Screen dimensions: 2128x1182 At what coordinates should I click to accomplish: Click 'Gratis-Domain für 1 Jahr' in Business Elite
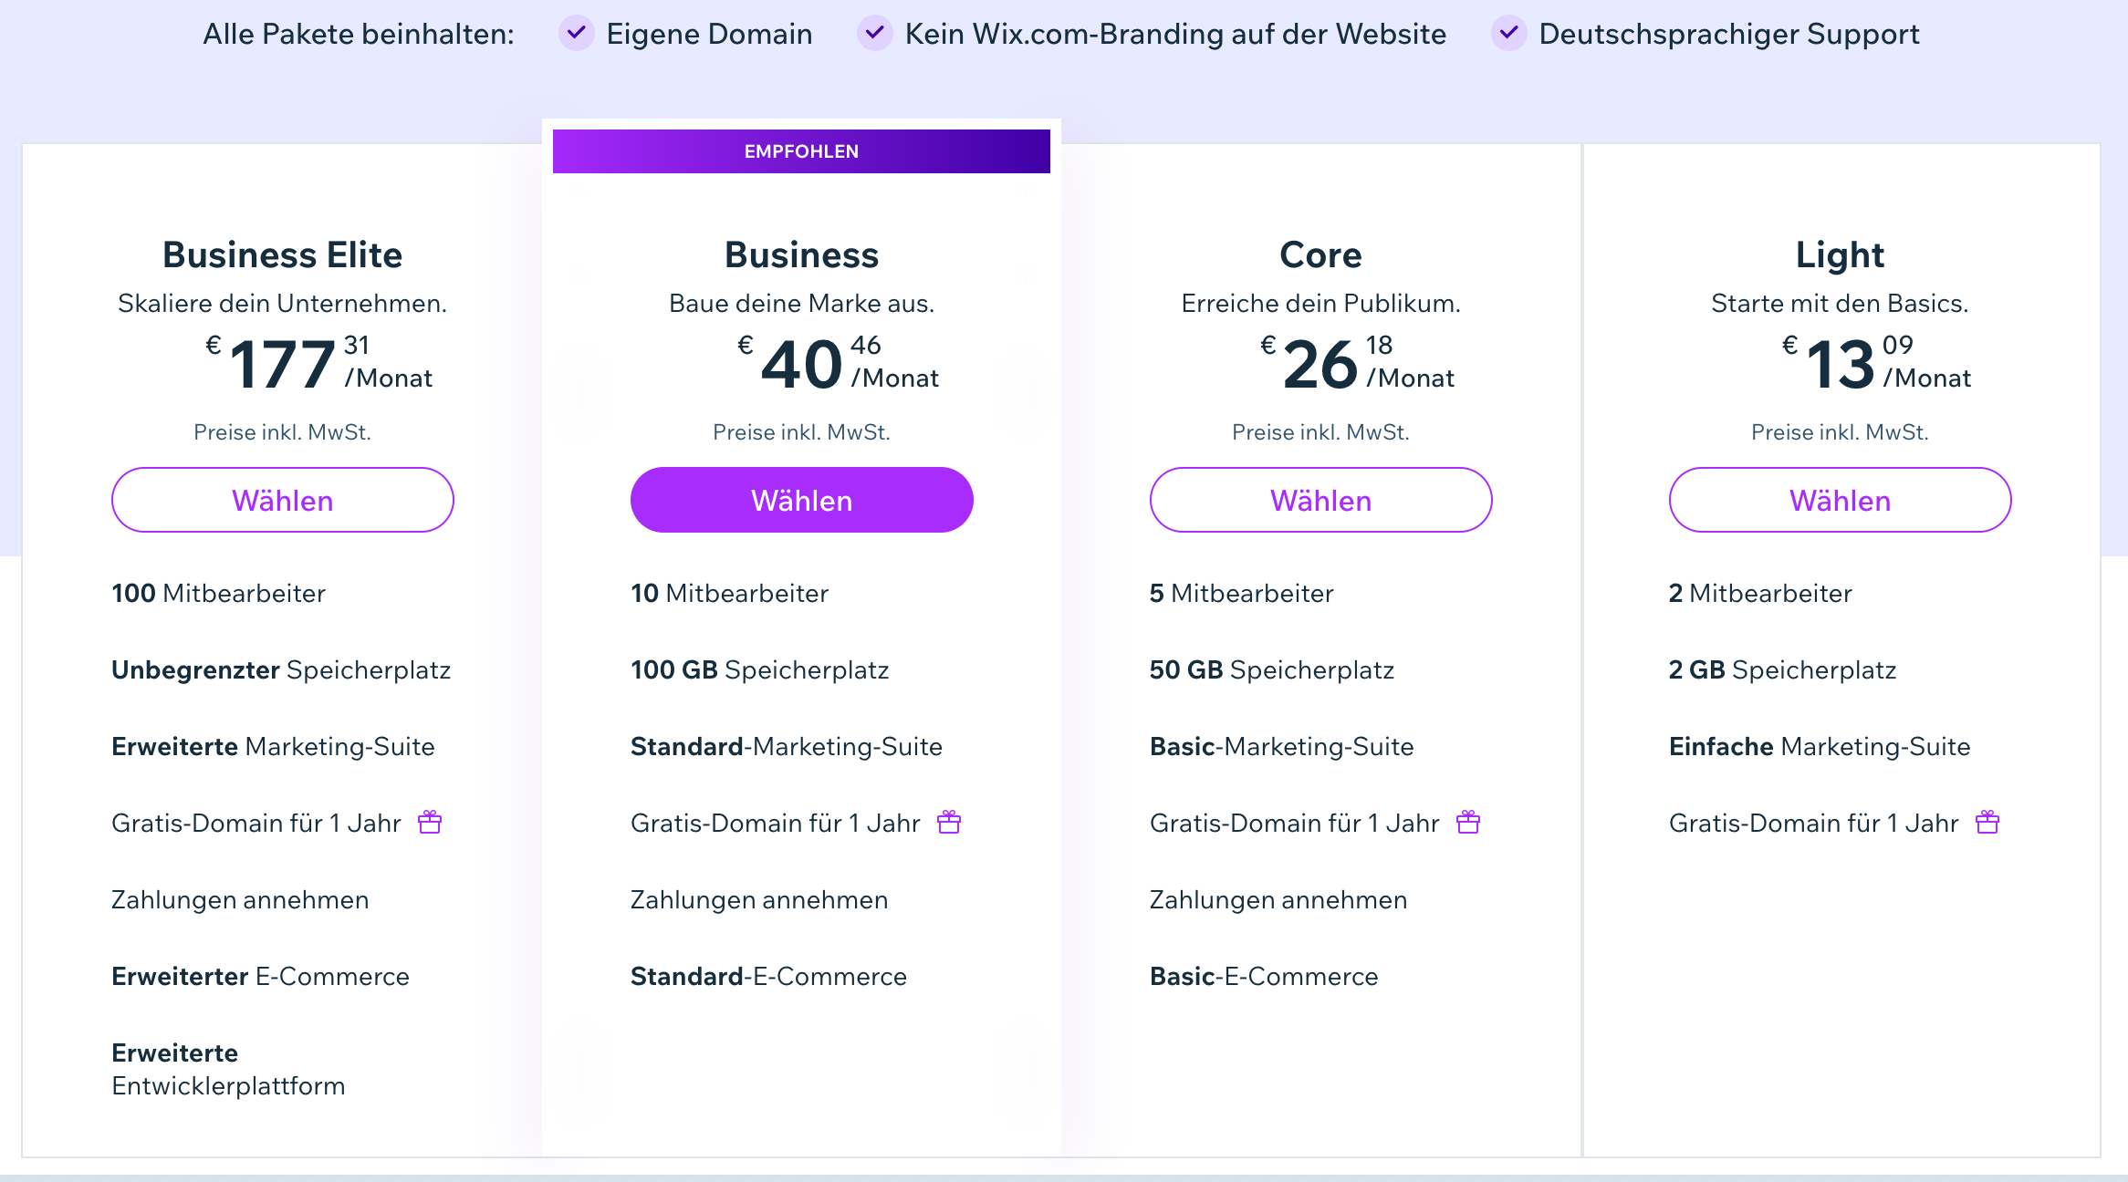256,823
